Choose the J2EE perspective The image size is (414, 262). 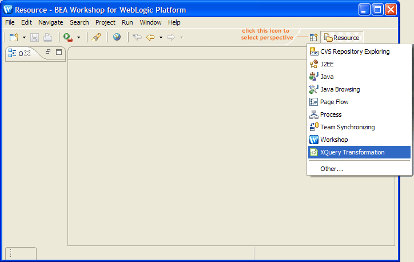[x=359, y=64]
